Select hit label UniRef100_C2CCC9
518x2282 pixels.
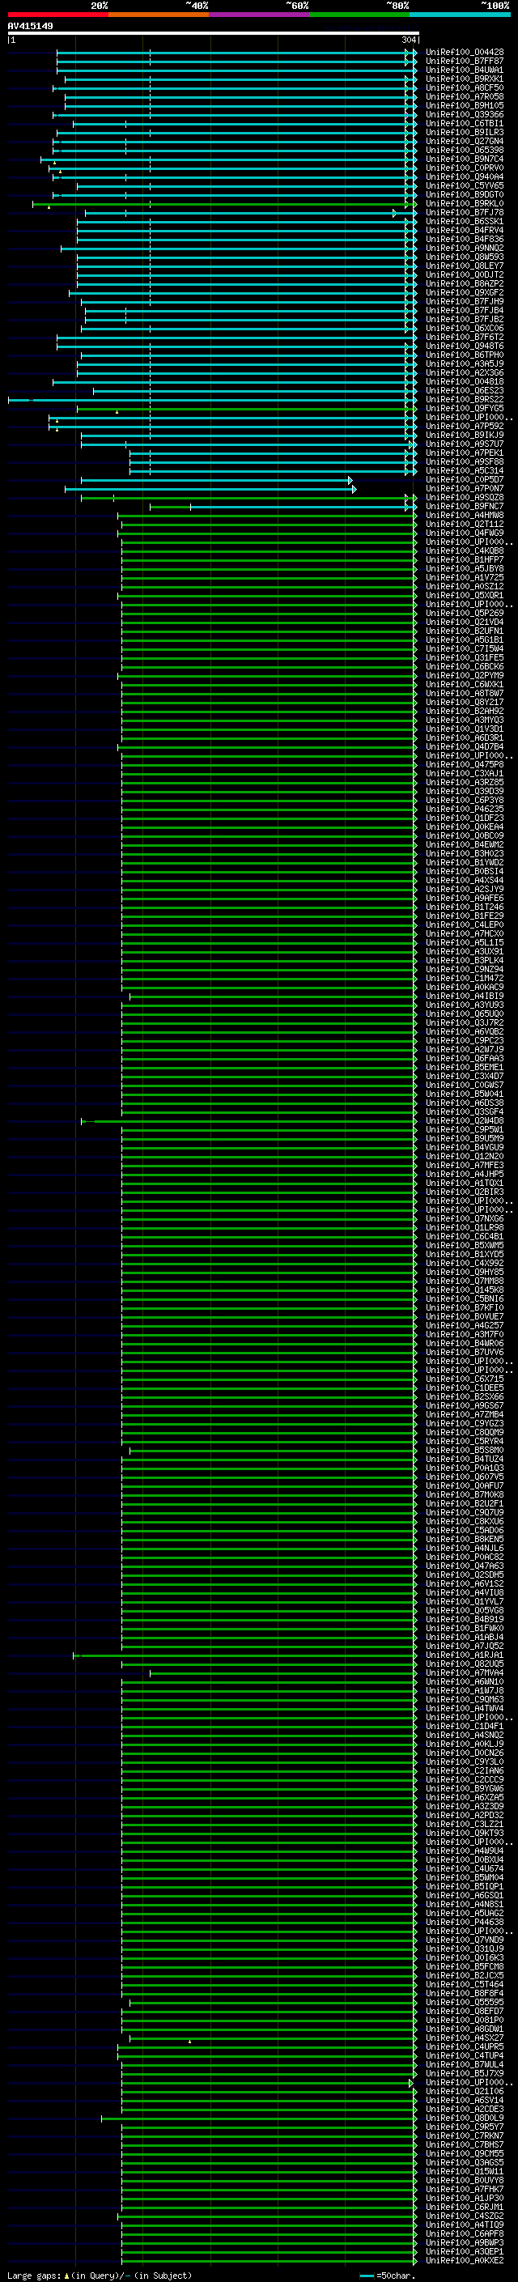pos(465,1778)
